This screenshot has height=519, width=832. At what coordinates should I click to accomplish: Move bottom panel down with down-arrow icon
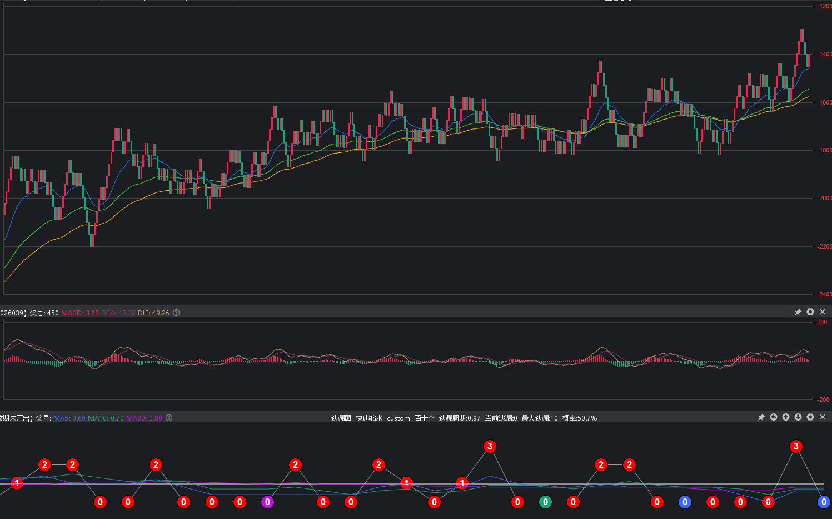coord(798,417)
